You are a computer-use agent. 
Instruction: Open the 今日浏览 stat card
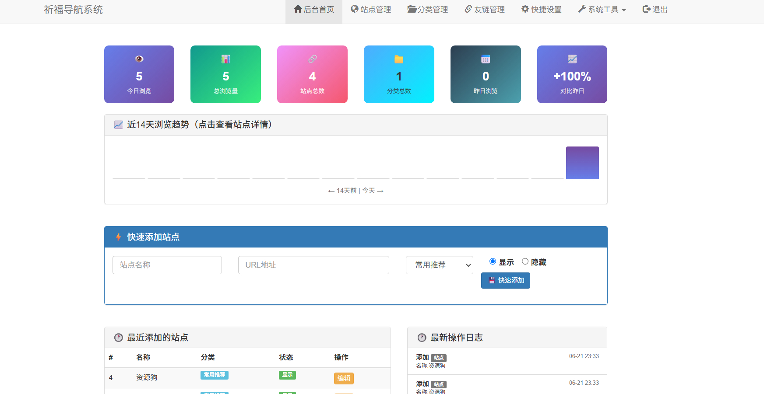[139, 74]
